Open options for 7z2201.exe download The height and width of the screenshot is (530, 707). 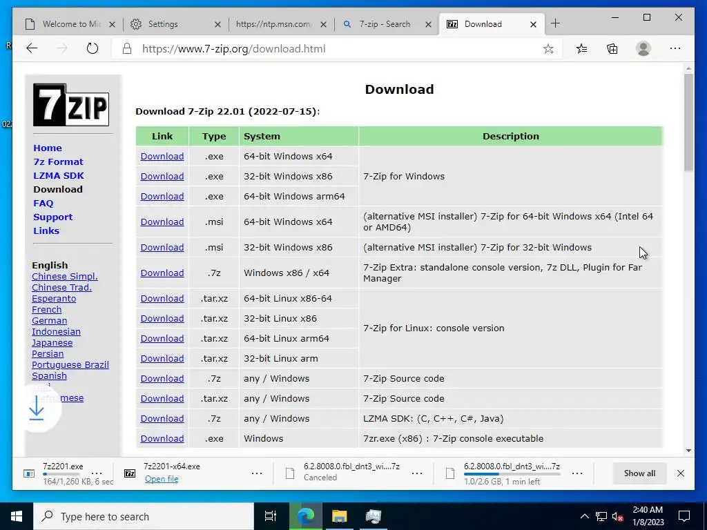[97, 473]
